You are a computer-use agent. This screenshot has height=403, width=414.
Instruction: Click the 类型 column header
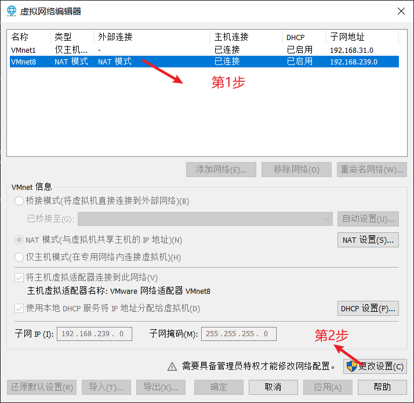coord(72,37)
